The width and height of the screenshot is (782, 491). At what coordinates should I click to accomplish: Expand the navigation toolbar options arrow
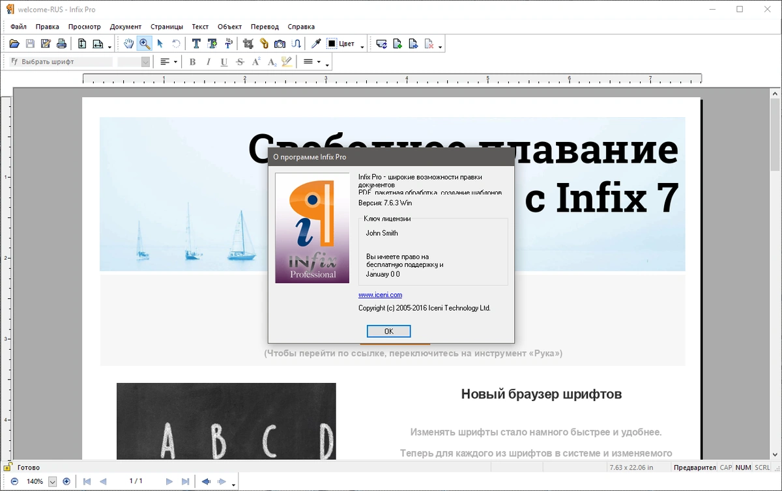click(233, 484)
